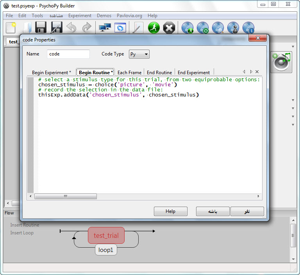Open the Demos menu
This screenshot has height=275, width=300.
coord(104,16)
